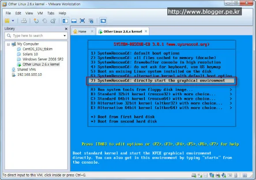Enter full screen mode via toolbar icon

pos(82,21)
